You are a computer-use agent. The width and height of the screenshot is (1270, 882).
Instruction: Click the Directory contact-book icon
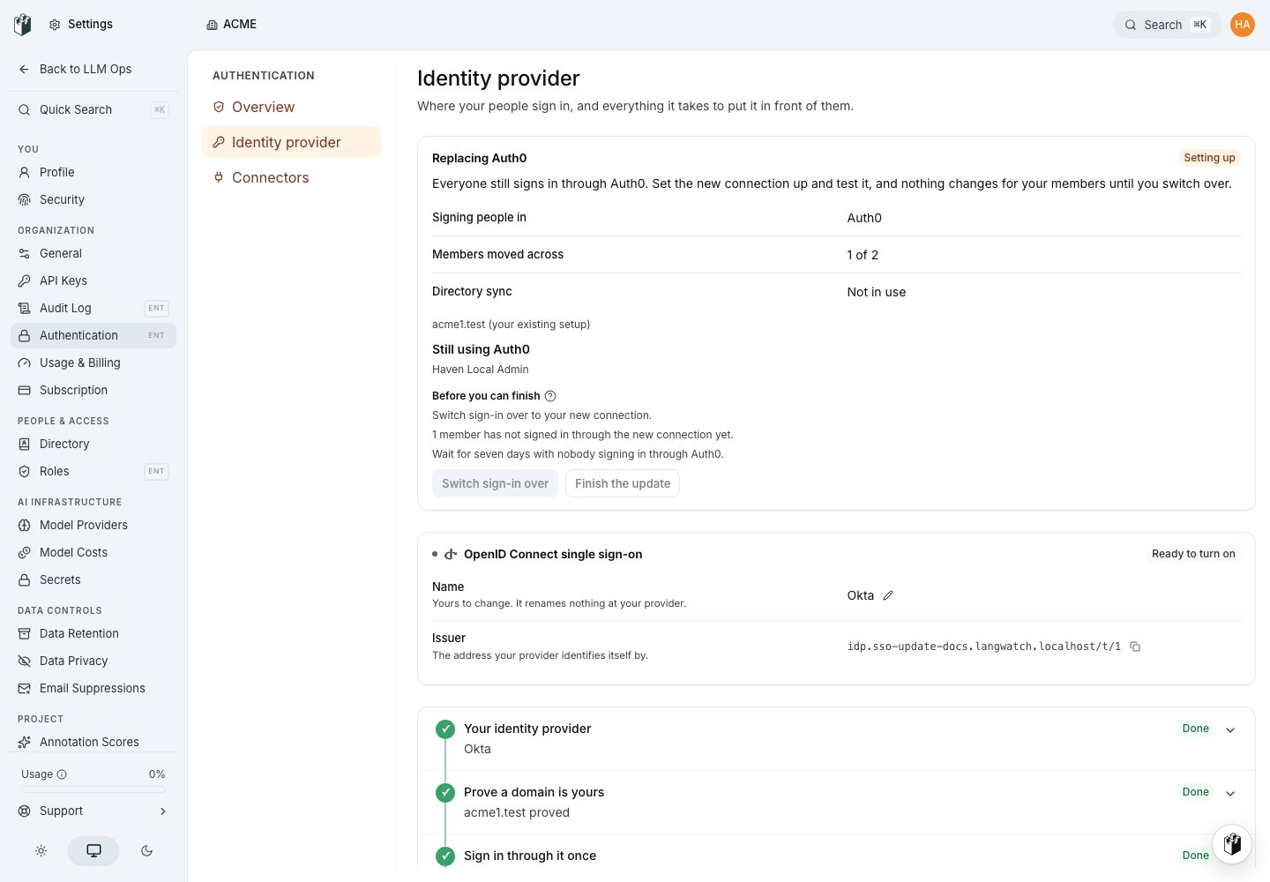pos(25,444)
